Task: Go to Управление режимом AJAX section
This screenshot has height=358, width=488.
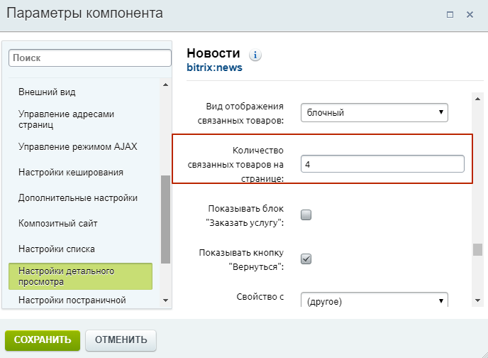Action: point(78,146)
